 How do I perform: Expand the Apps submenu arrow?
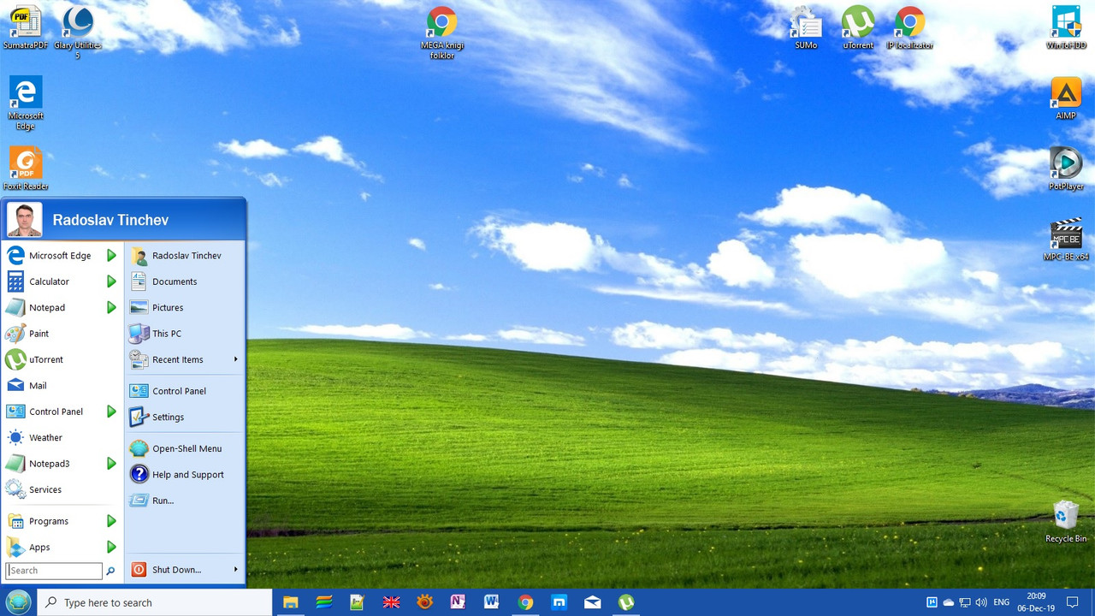(111, 547)
